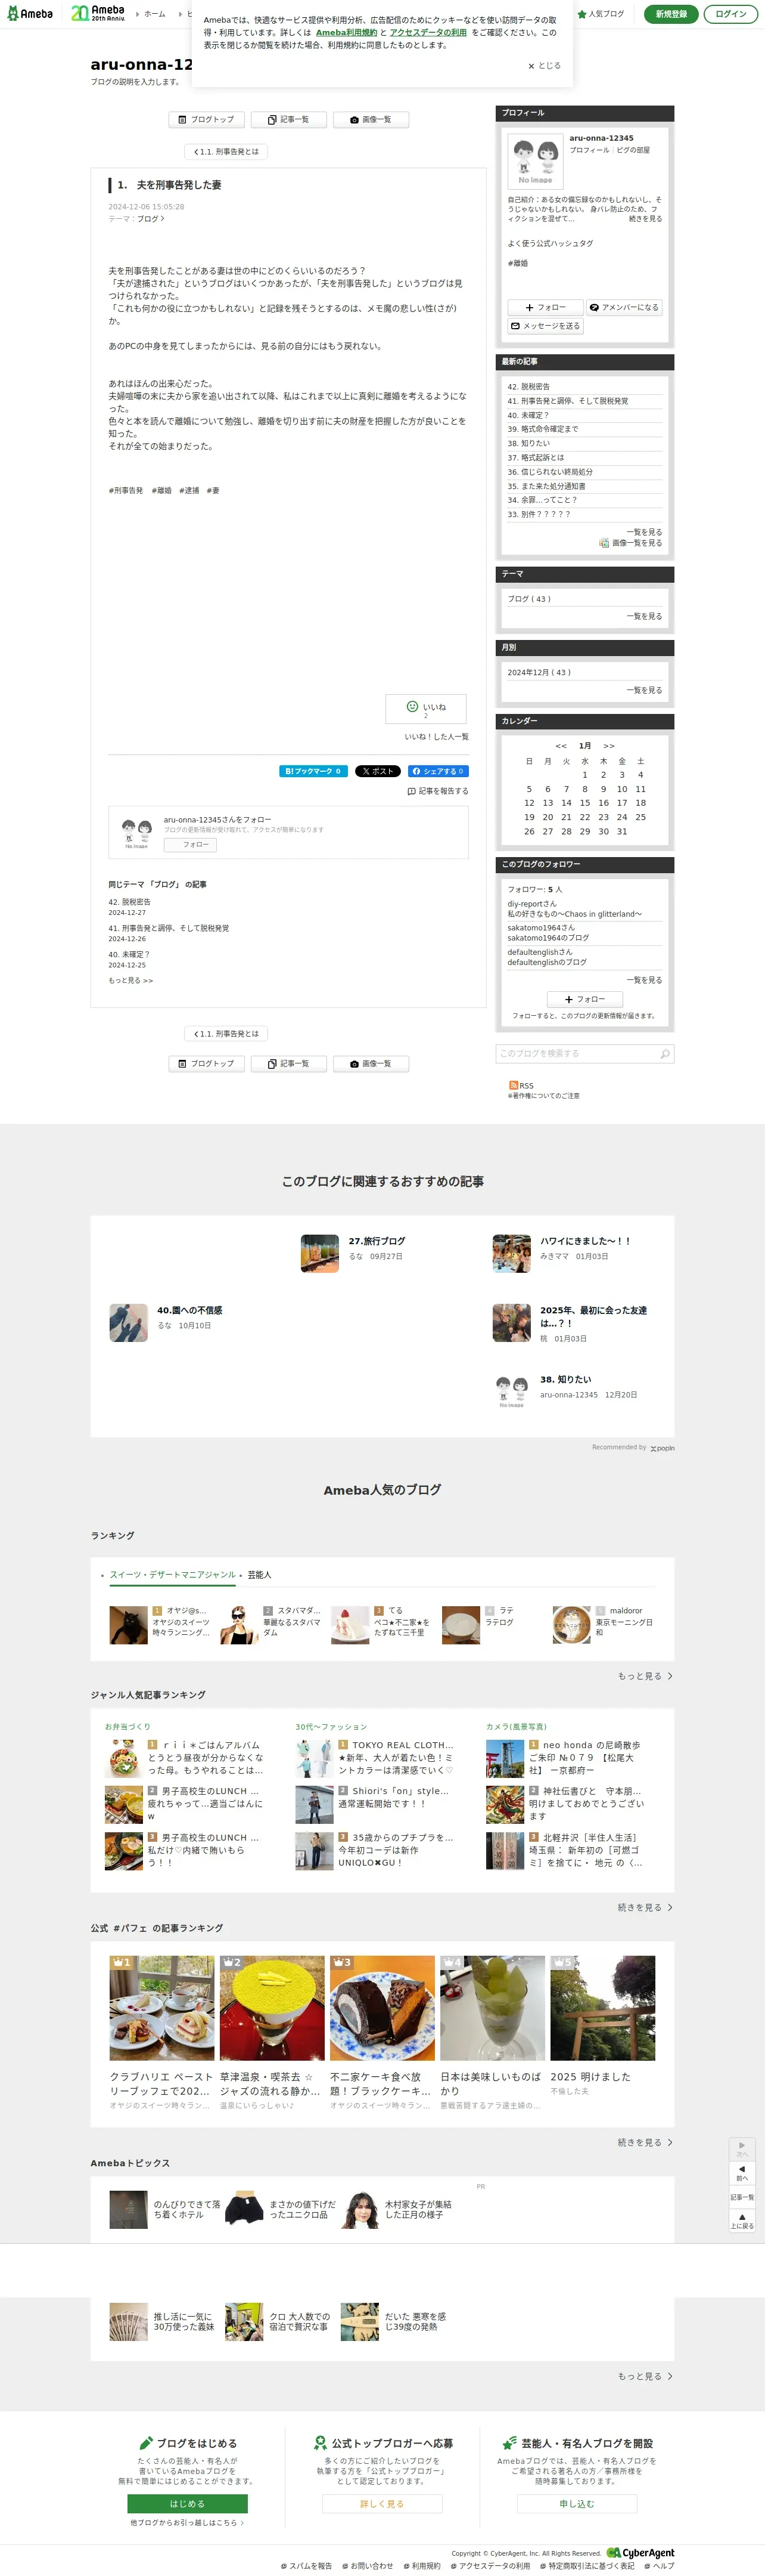Open 一覧を見る under テーマ section
This screenshot has height=2576, width=765.
[644, 616]
